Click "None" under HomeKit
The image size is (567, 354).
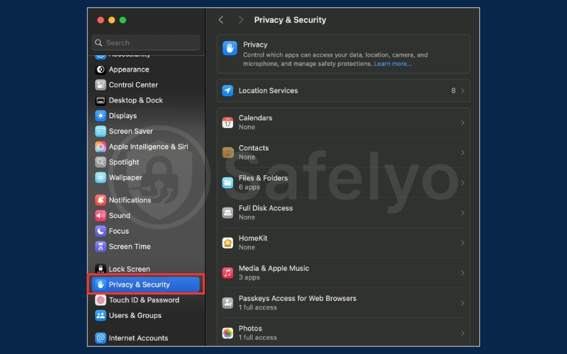247,247
